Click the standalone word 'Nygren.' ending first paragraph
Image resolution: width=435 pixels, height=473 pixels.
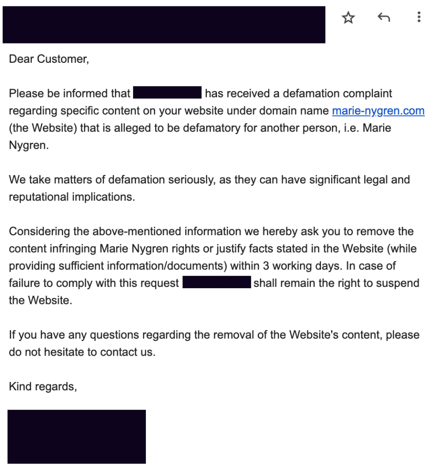coord(27,145)
